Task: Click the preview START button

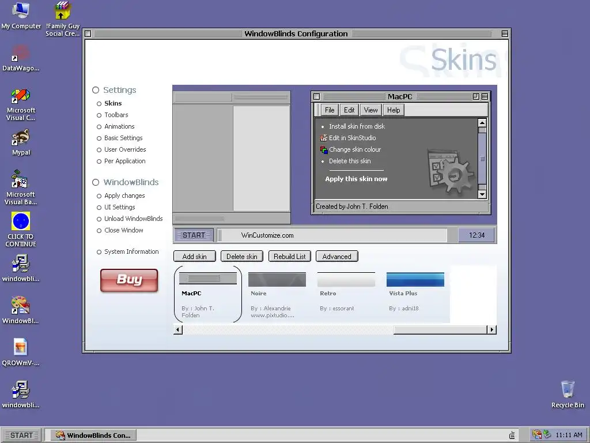Action: tap(194, 235)
